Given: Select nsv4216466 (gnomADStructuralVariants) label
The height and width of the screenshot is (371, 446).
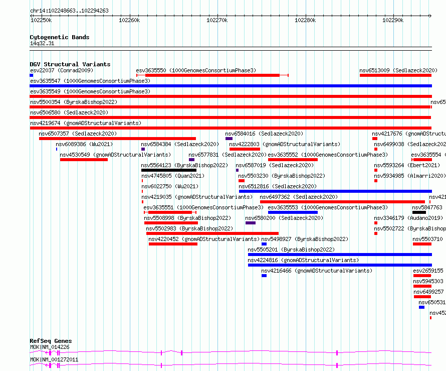Looking at the screenshot, I should (x=317, y=271).
